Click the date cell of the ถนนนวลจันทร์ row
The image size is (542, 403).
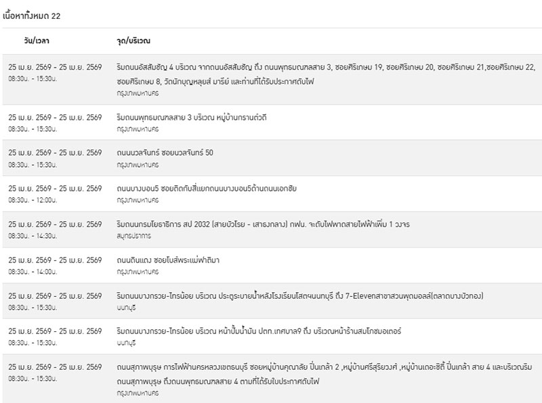(x=55, y=152)
